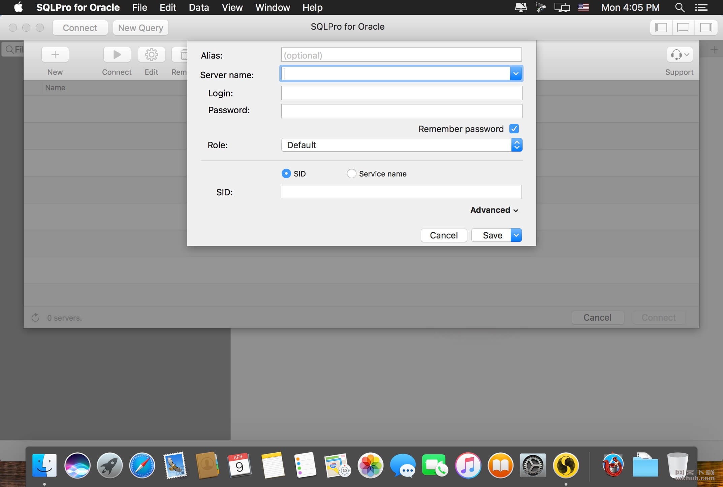The width and height of the screenshot is (723, 487).
Task: Open Reminders from the Dock
Action: 305,465
